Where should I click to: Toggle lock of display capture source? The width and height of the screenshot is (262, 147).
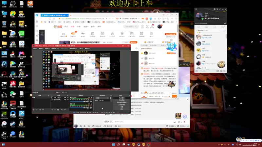coord(68,100)
